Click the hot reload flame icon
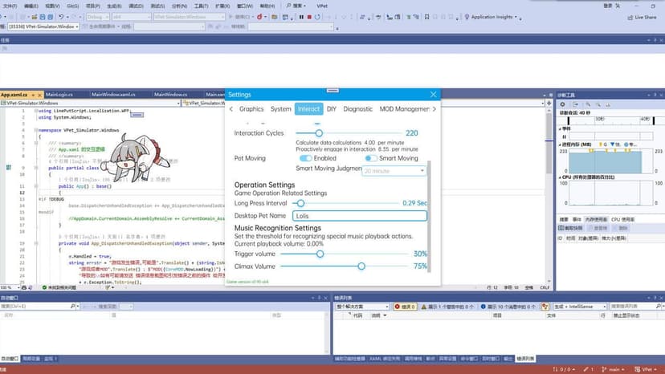The height and width of the screenshot is (374, 665). coord(259,17)
